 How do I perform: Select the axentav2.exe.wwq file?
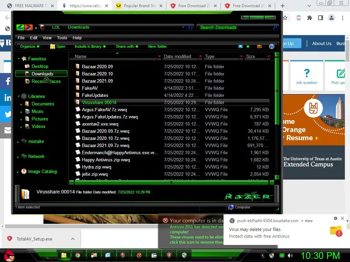point(100,124)
